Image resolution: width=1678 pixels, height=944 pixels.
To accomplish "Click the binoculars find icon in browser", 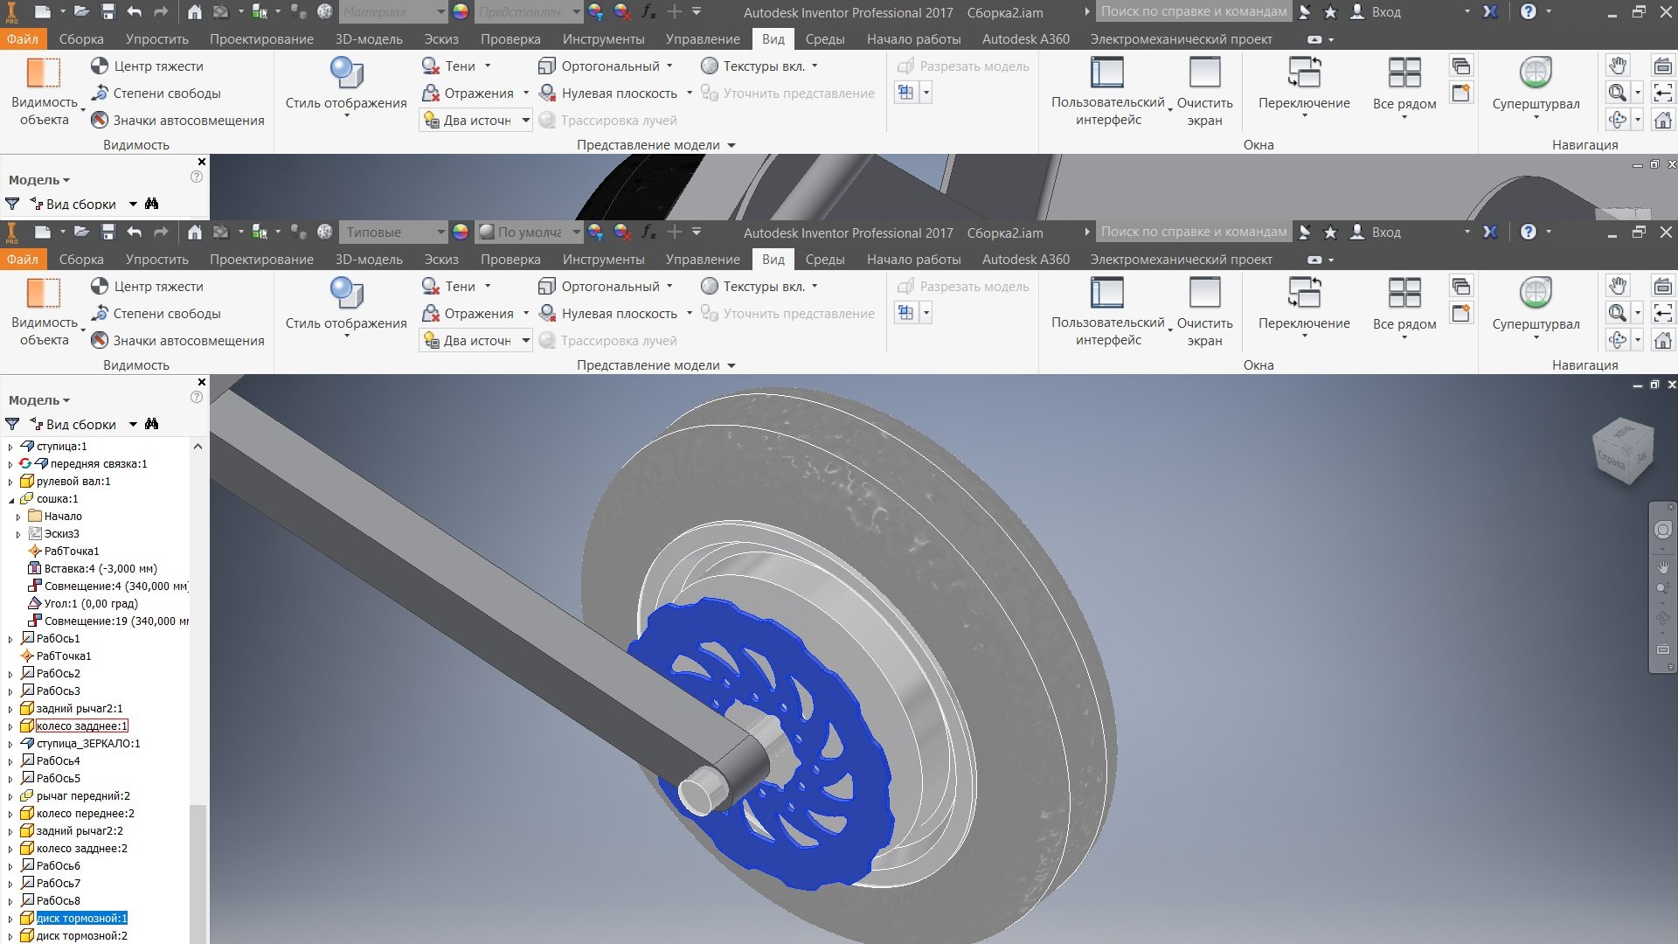I will [152, 424].
